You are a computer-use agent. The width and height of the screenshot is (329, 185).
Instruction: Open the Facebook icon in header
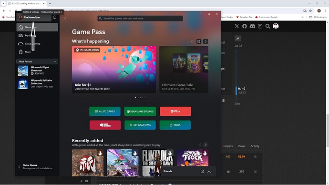tap(245, 26)
